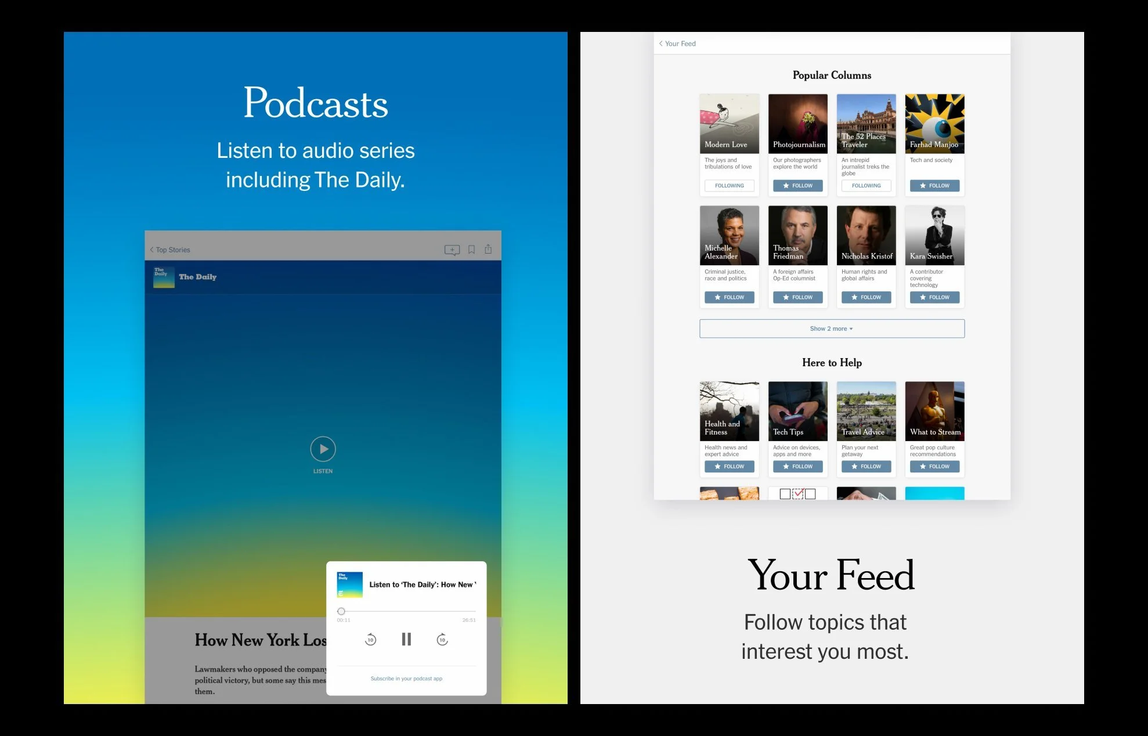Go back to Your Feed

(677, 44)
